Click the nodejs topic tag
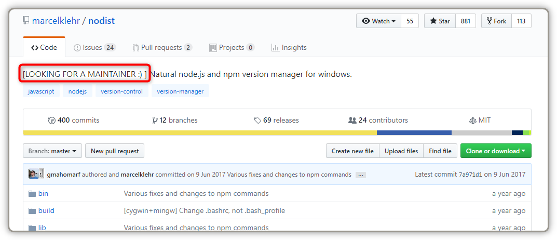 [77, 91]
